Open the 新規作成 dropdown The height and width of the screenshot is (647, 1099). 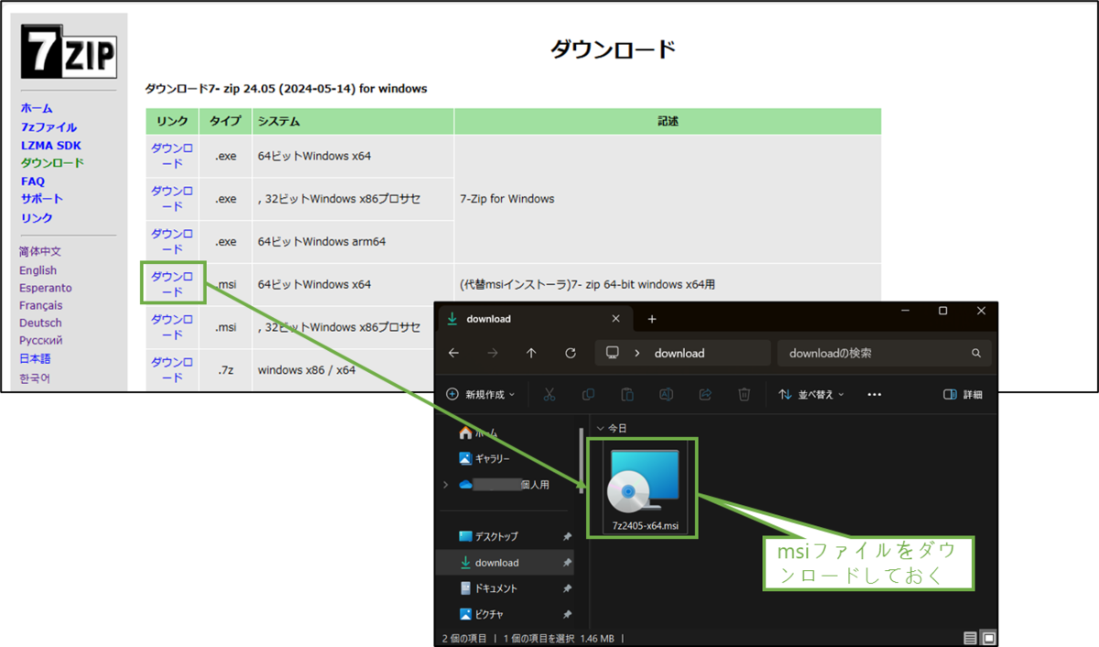coord(480,394)
